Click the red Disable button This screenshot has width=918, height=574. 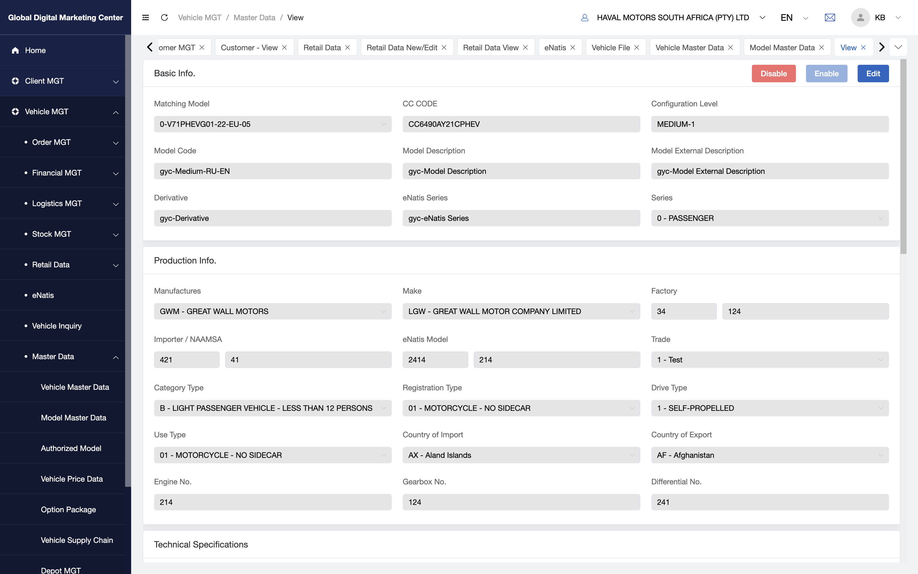pyautogui.click(x=773, y=74)
